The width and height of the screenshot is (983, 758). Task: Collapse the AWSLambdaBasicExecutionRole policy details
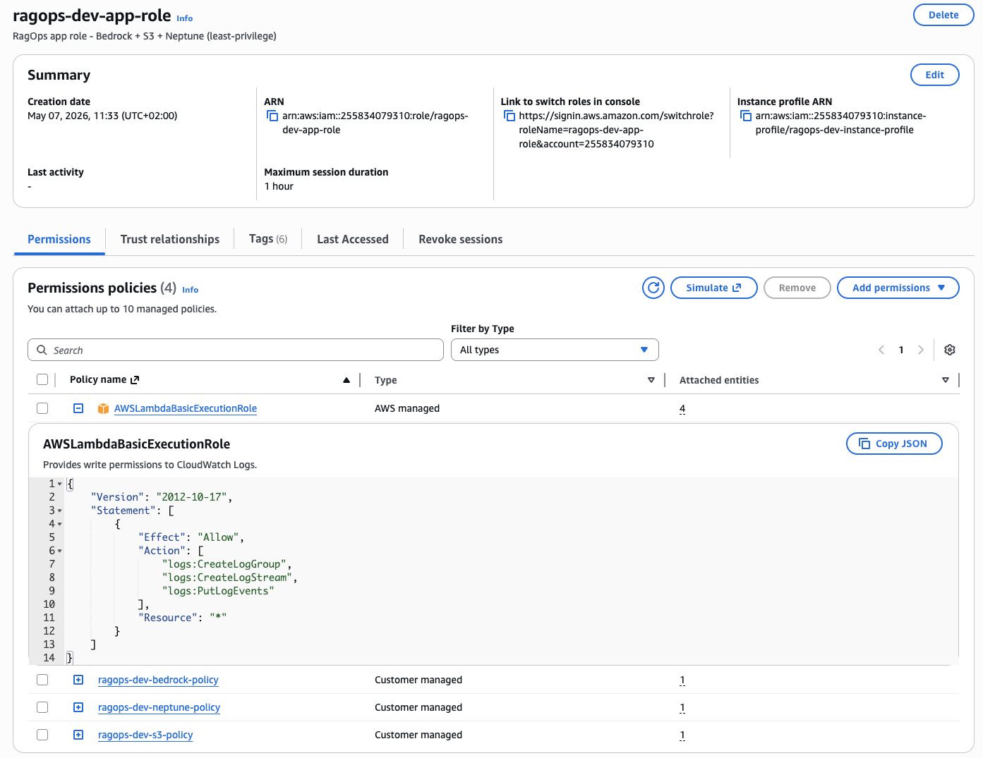pyautogui.click(x=78, y=408)
